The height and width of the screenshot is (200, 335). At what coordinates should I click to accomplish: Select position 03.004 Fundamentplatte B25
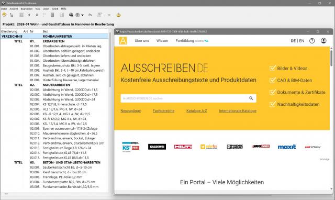tap(54, 182)
